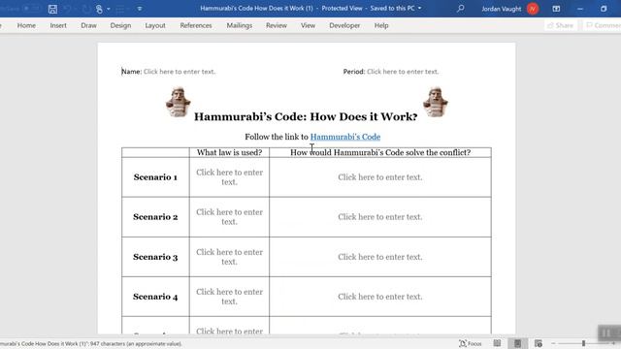Click the 'What law is used?' column header
Image resolution: width=621 pixels, height=349 pixels.
[229, 152]
